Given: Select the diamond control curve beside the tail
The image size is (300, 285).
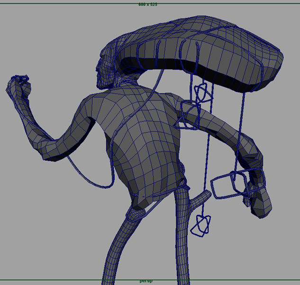Looking at the screenshot, I should pos(200,226).
